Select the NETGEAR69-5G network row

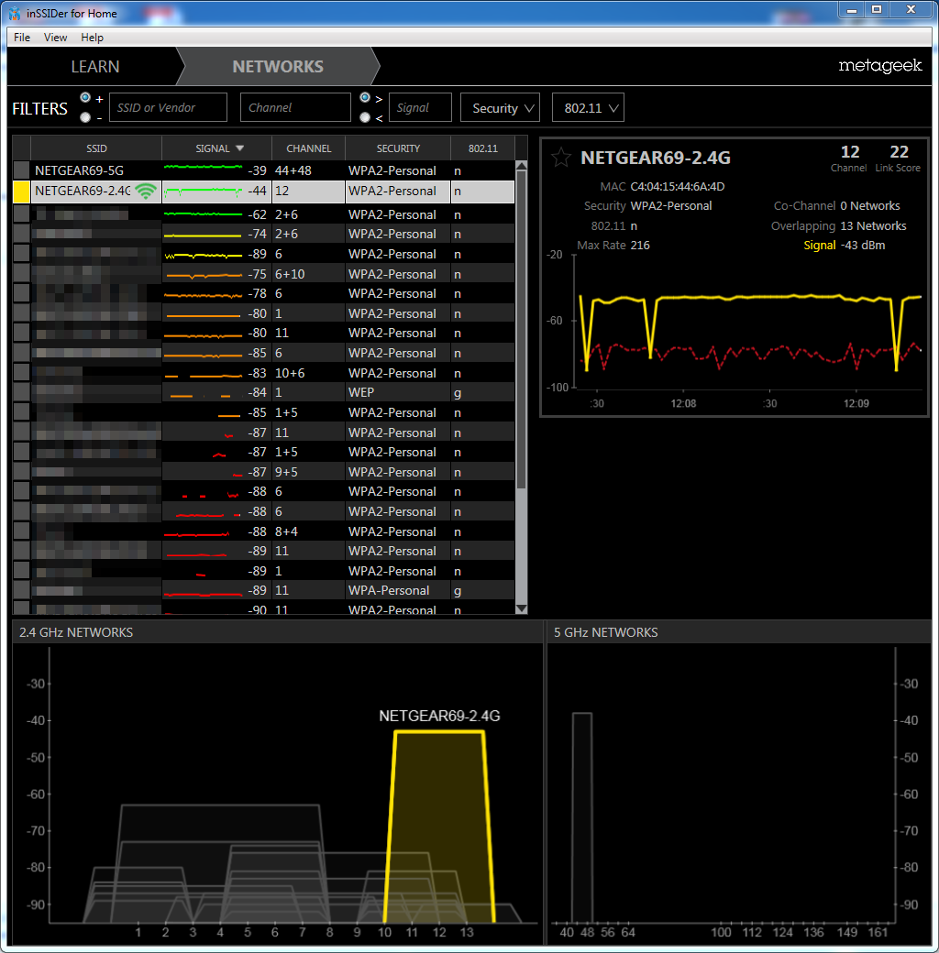coord(264,170)
